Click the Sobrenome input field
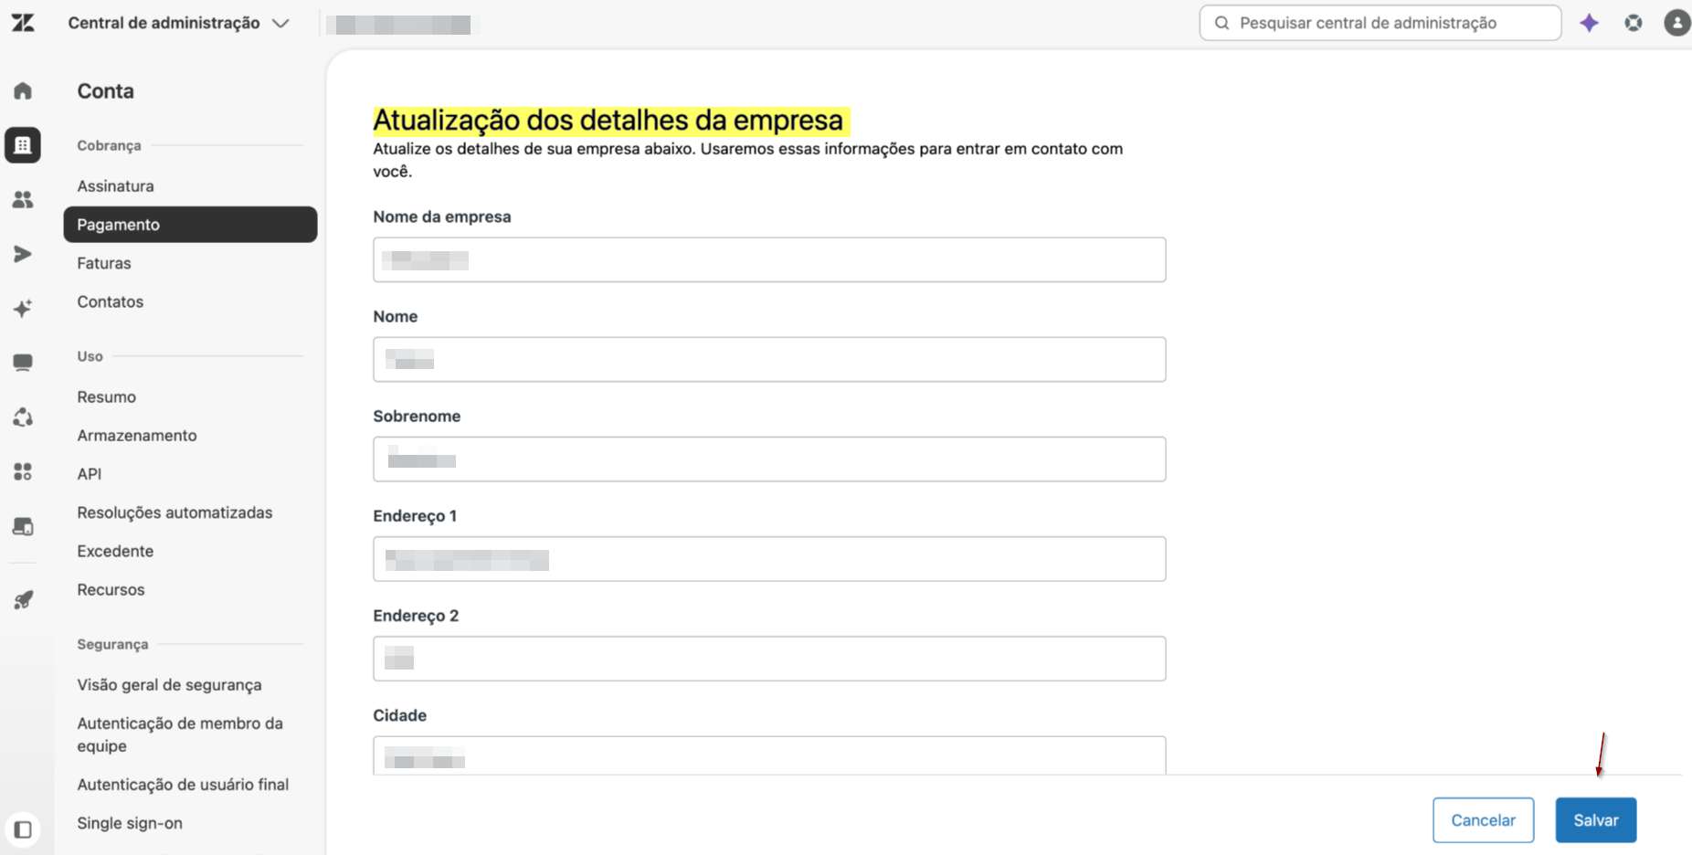Image resolution: width=1692 pixels, height=855 pixels. (769, 459)
